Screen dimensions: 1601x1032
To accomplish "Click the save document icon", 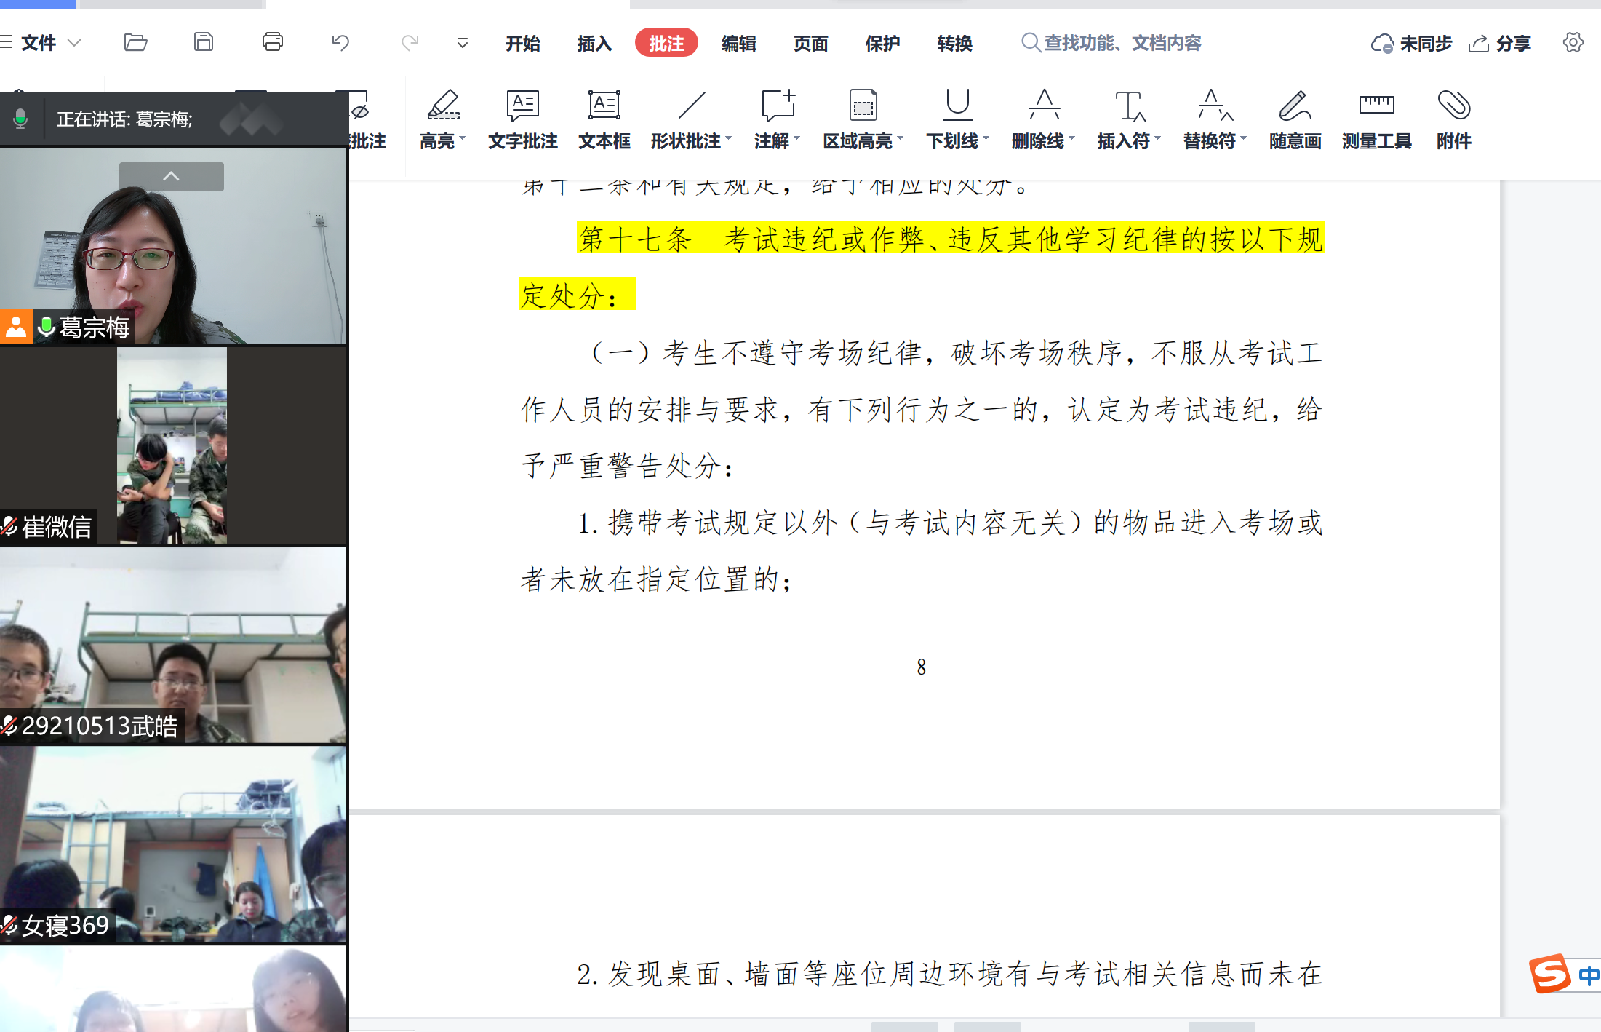I will [x=204, y=42].
